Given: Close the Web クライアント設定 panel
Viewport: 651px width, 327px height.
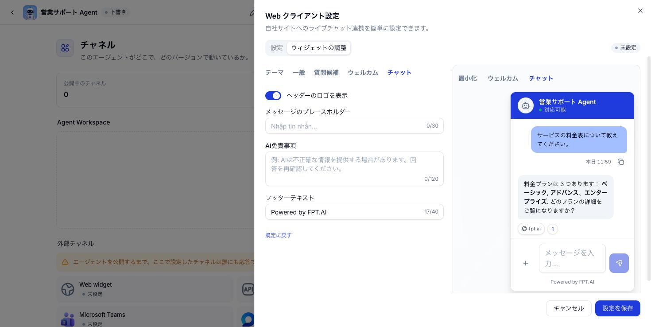Looking at the screenshot, I should pyautogui.click(x=640, y=11).
